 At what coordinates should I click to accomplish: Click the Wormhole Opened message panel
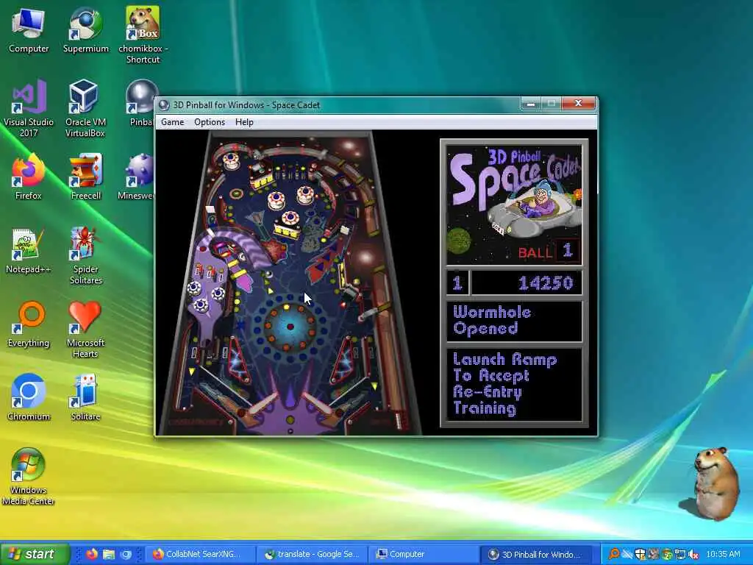click(514, 321)
